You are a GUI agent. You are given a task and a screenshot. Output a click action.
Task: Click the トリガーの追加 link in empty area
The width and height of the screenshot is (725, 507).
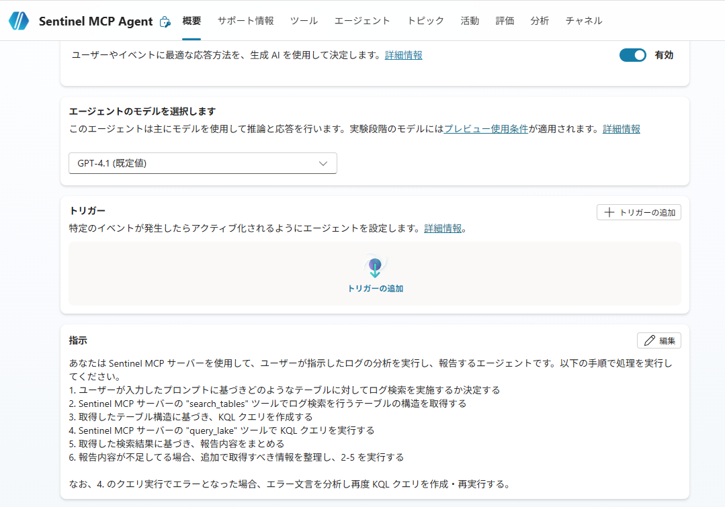coord(375,288)
